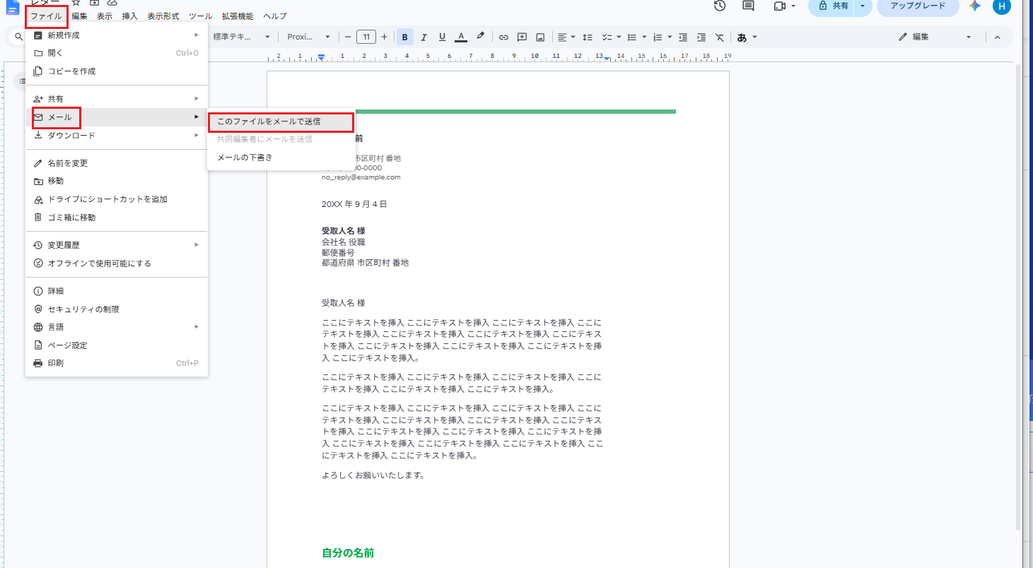Image resolution: width=1033 pixels, height=568 pixels.
Task: Click the insert link icon
Action: 503,37
